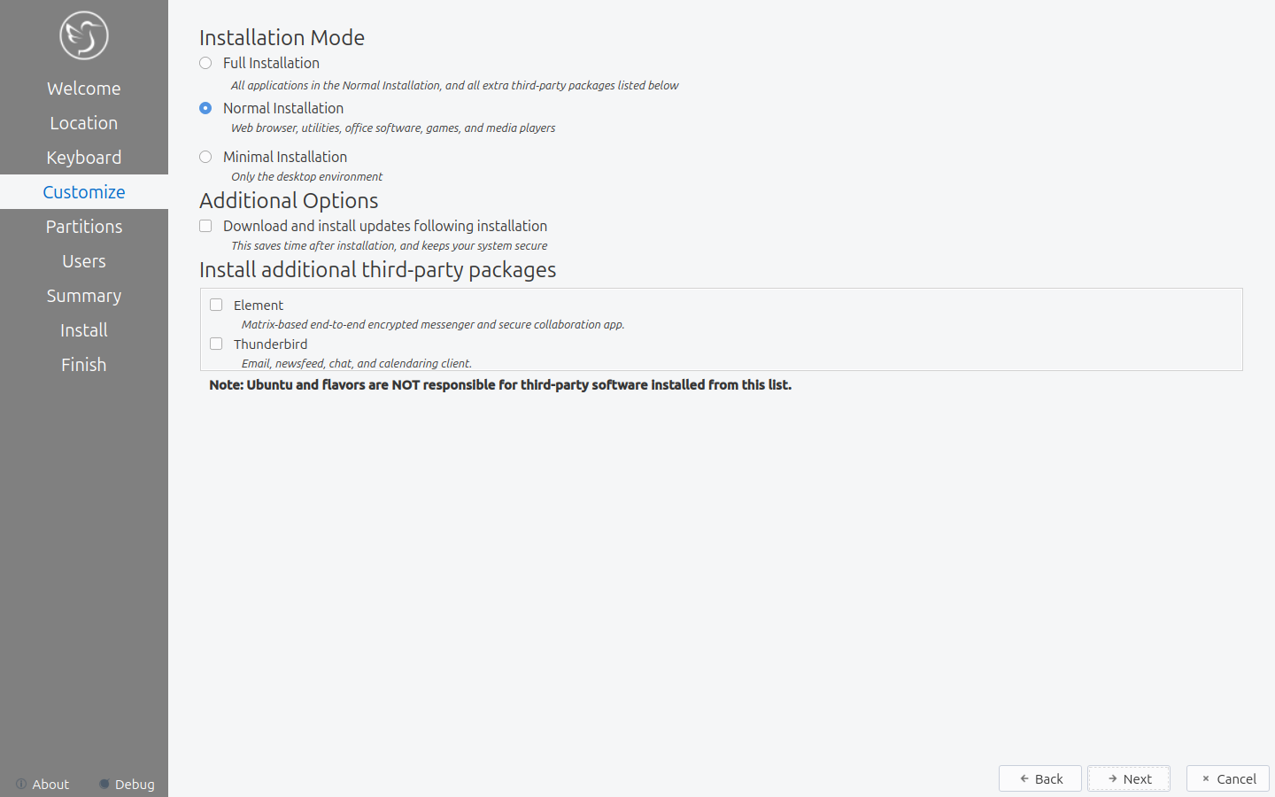
Task: Click the Install step label
Action: [84, 330]
